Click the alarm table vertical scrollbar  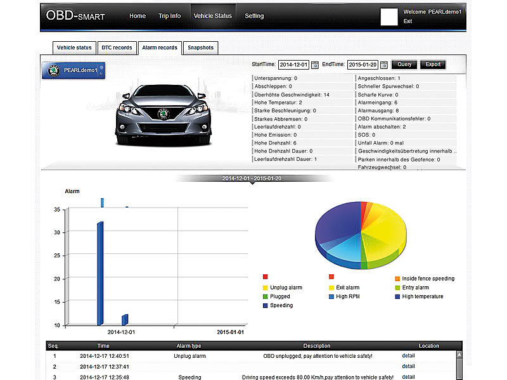459,365
